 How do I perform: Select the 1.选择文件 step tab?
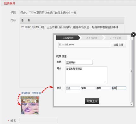click(x=68, y=38)
